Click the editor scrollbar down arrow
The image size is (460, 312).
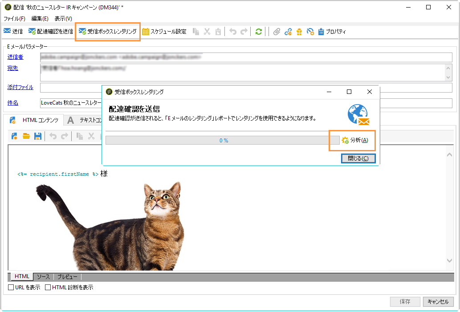tap(449, 260)
